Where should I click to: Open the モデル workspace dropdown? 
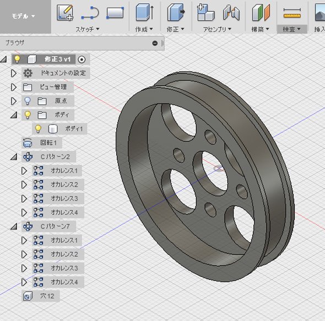23,16
